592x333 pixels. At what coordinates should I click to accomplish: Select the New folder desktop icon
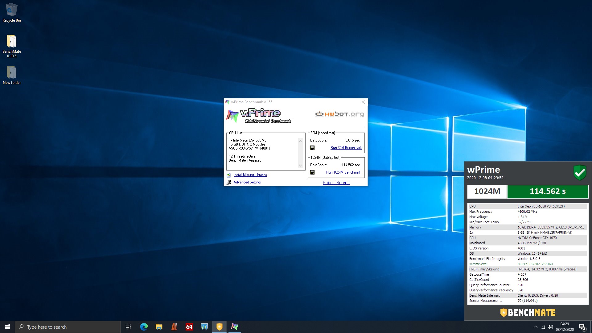(12, 75)
